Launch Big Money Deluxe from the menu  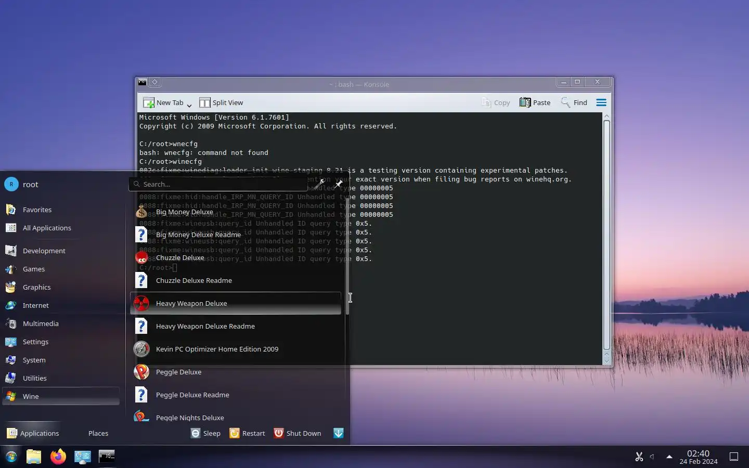(236, 212)
